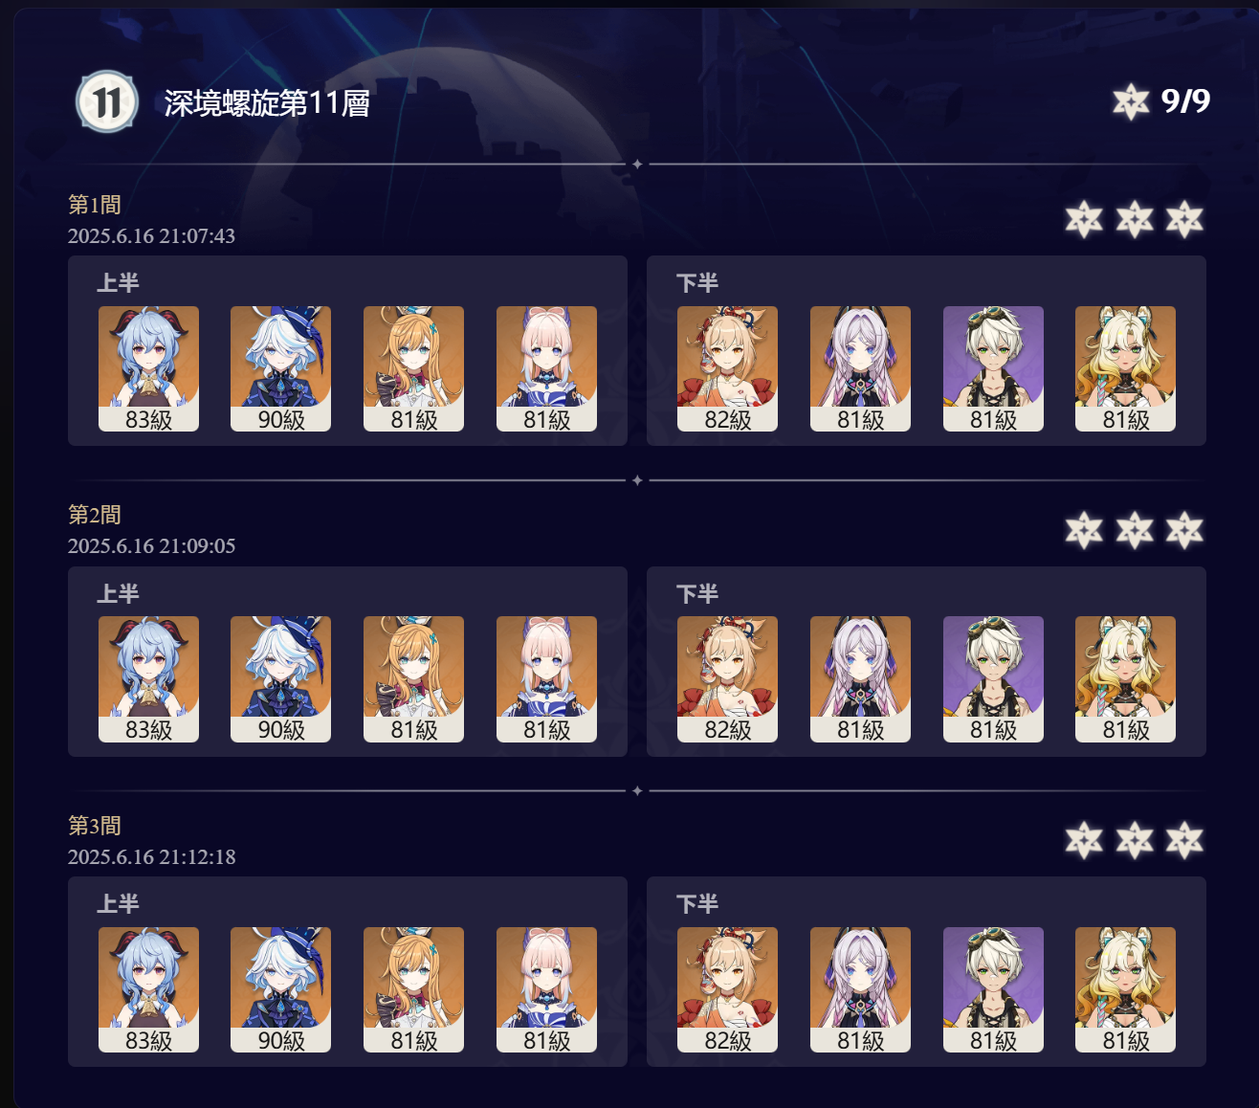Select level 90 Furina portrait in chamber 1
The image size is (1259, 1108).
pyautogui.click(x=280, y=368)
